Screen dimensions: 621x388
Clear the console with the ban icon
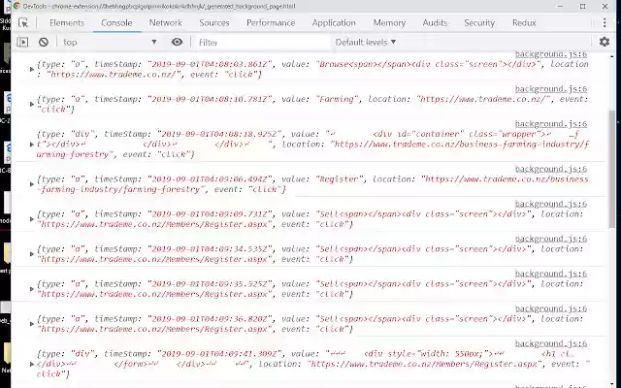coord(44,42)
